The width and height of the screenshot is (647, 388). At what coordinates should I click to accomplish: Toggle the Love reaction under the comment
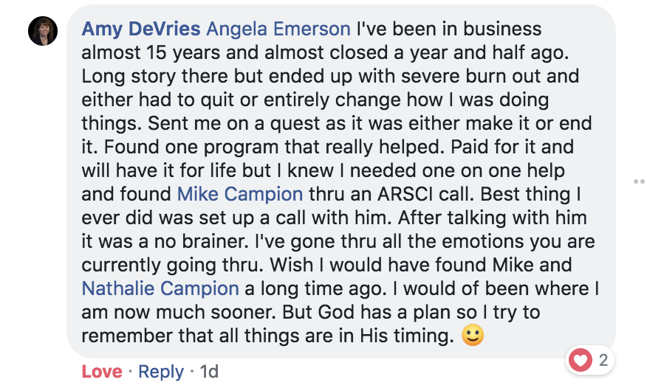click(102, 372)
